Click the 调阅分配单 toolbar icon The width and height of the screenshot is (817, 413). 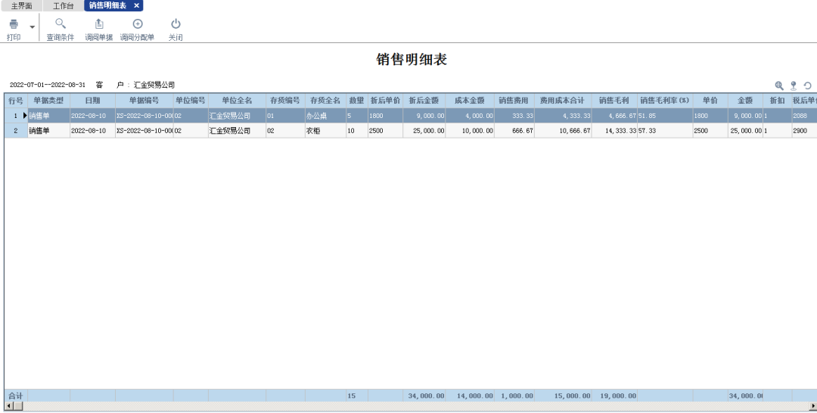click(137, 24)
